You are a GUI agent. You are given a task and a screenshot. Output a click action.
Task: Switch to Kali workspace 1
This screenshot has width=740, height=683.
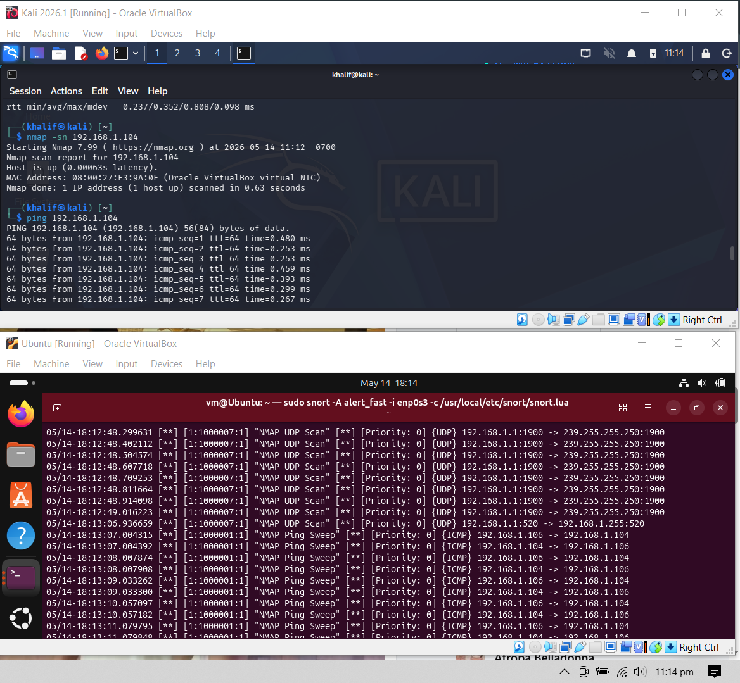pyautogui.click(x=157, y=53)
